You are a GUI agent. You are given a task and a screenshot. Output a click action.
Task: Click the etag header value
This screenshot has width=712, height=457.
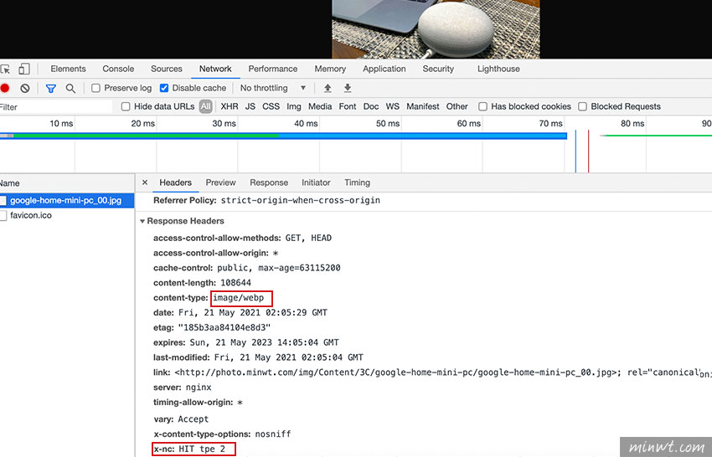[224, 327]
